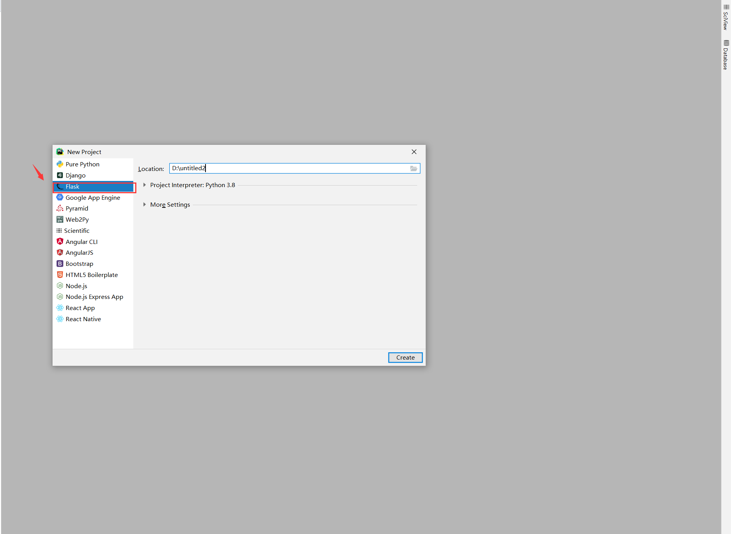
Task: Open the SciView tool window icon
Action: (726, 7)
